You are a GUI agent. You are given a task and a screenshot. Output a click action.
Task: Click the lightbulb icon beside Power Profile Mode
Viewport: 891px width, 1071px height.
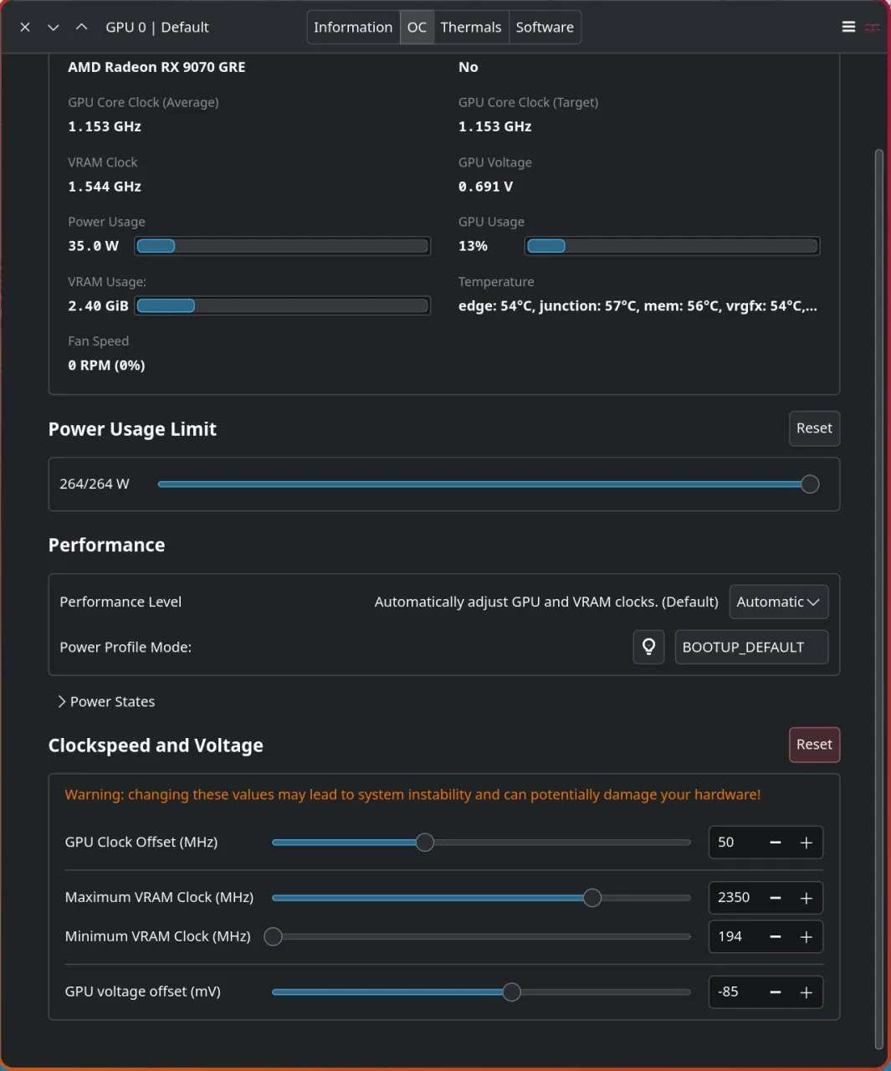tap(648, 647)
